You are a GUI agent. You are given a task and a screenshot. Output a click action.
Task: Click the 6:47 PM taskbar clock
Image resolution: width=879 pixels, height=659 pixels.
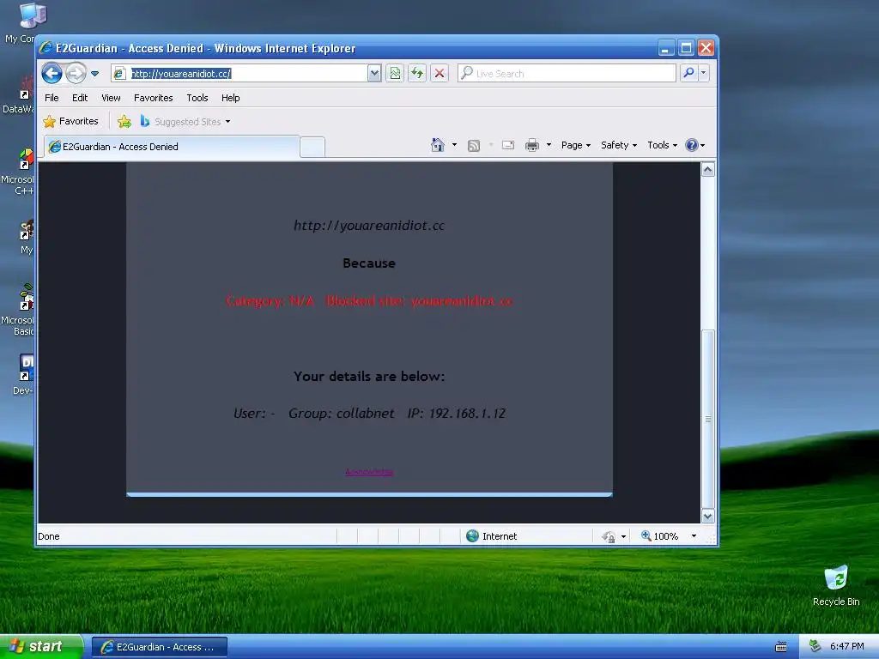click(846, 647)
